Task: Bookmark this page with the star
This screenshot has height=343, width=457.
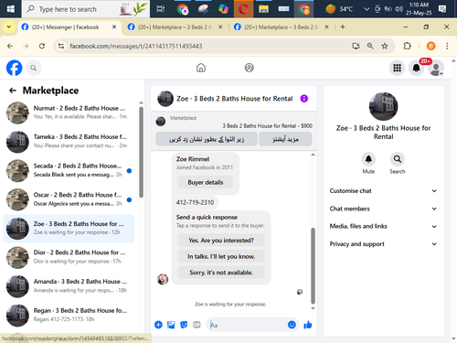Action: (385, 46)
